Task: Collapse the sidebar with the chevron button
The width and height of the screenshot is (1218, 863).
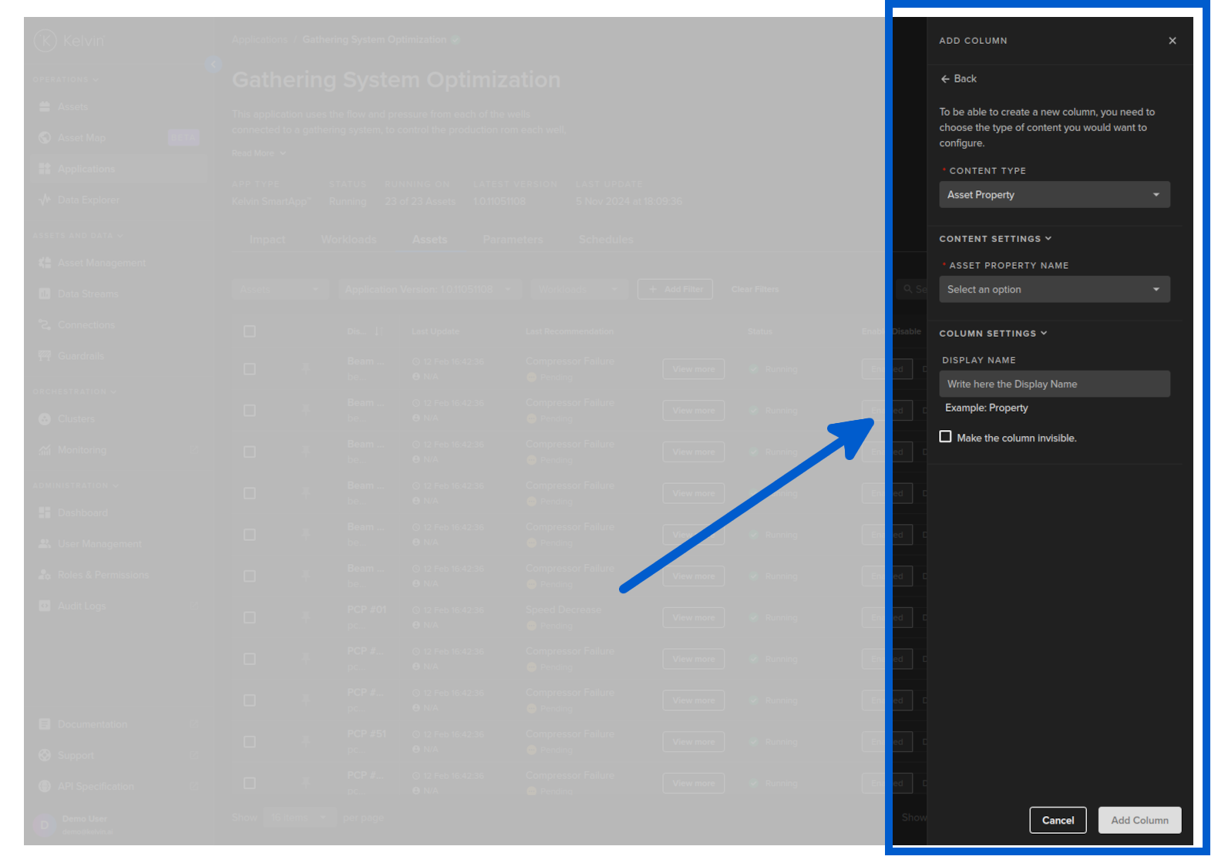Action: coord(213,65)
